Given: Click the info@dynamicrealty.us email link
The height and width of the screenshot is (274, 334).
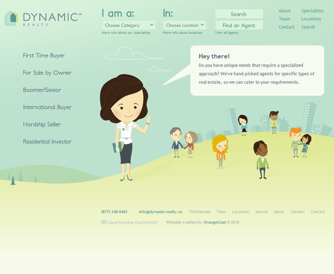Looking at the screenshot, I should (160, 212).
